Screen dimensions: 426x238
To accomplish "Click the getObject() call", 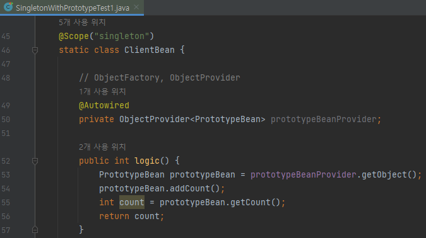I will [x=389, y=174].
